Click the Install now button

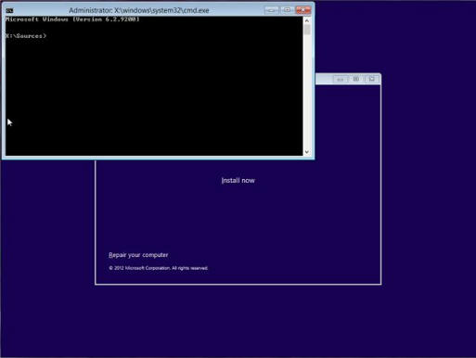tap(238, 181)
